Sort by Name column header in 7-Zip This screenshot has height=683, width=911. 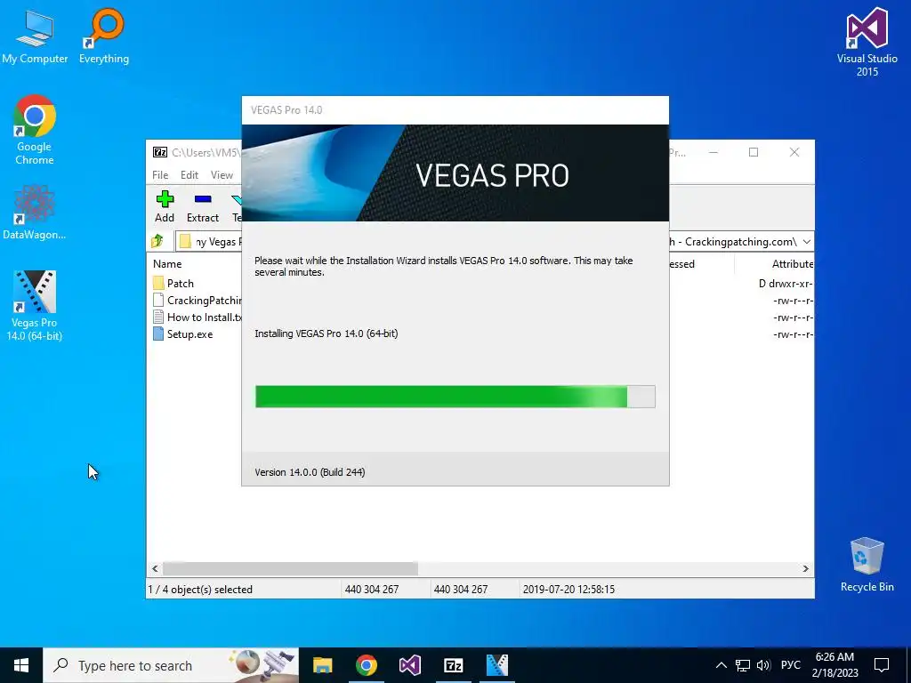(x=167, y=263)
